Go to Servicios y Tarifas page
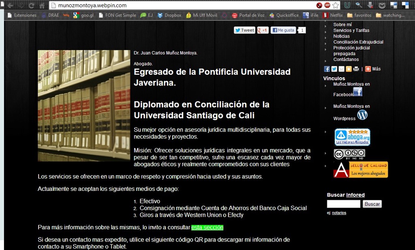This screenshot has height=250, width=415. [x=351, y=30]
